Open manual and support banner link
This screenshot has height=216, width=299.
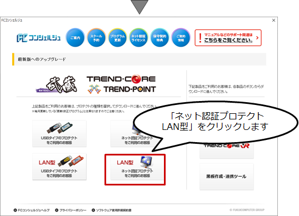(228, 38)
